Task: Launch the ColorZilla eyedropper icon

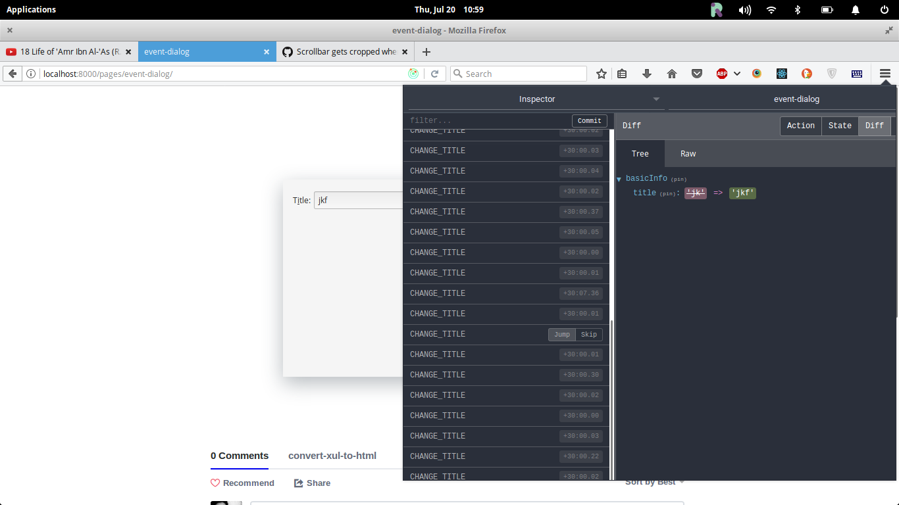Action: [x=756, y=73]
